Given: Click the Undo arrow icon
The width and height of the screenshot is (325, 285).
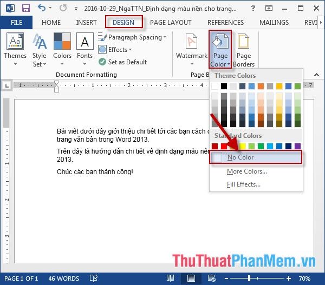Looking at the screenshot, I should pos(42,8).
